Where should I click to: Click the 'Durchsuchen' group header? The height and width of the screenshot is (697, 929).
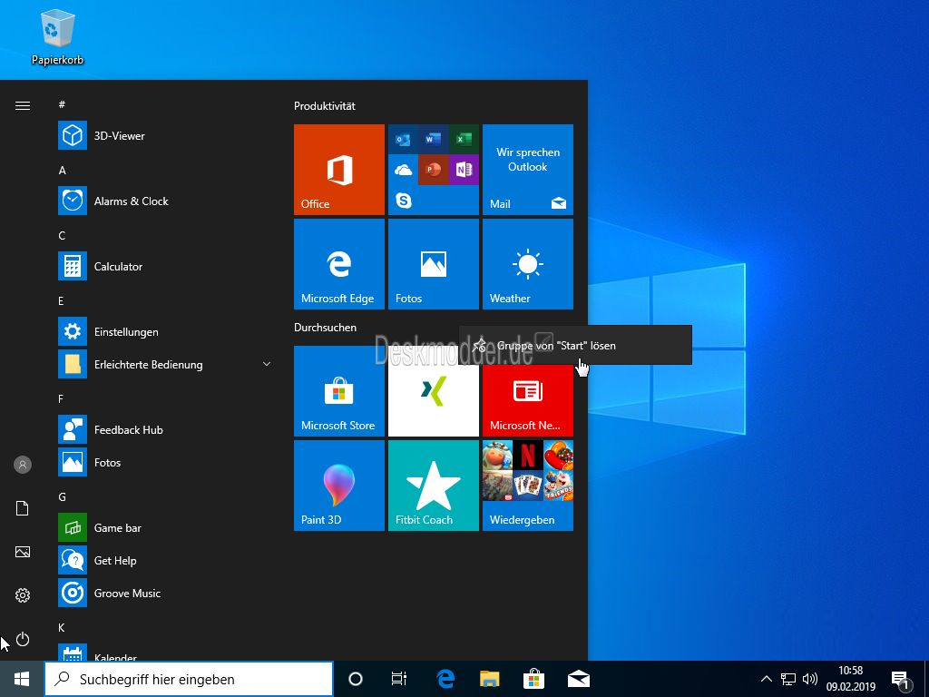click(x=326, y=327)
